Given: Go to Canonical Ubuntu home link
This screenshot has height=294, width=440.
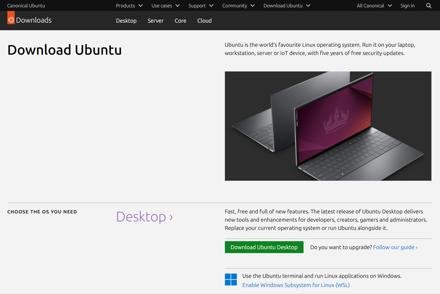Looking at the screenshot, I should (x=26, y=5).
